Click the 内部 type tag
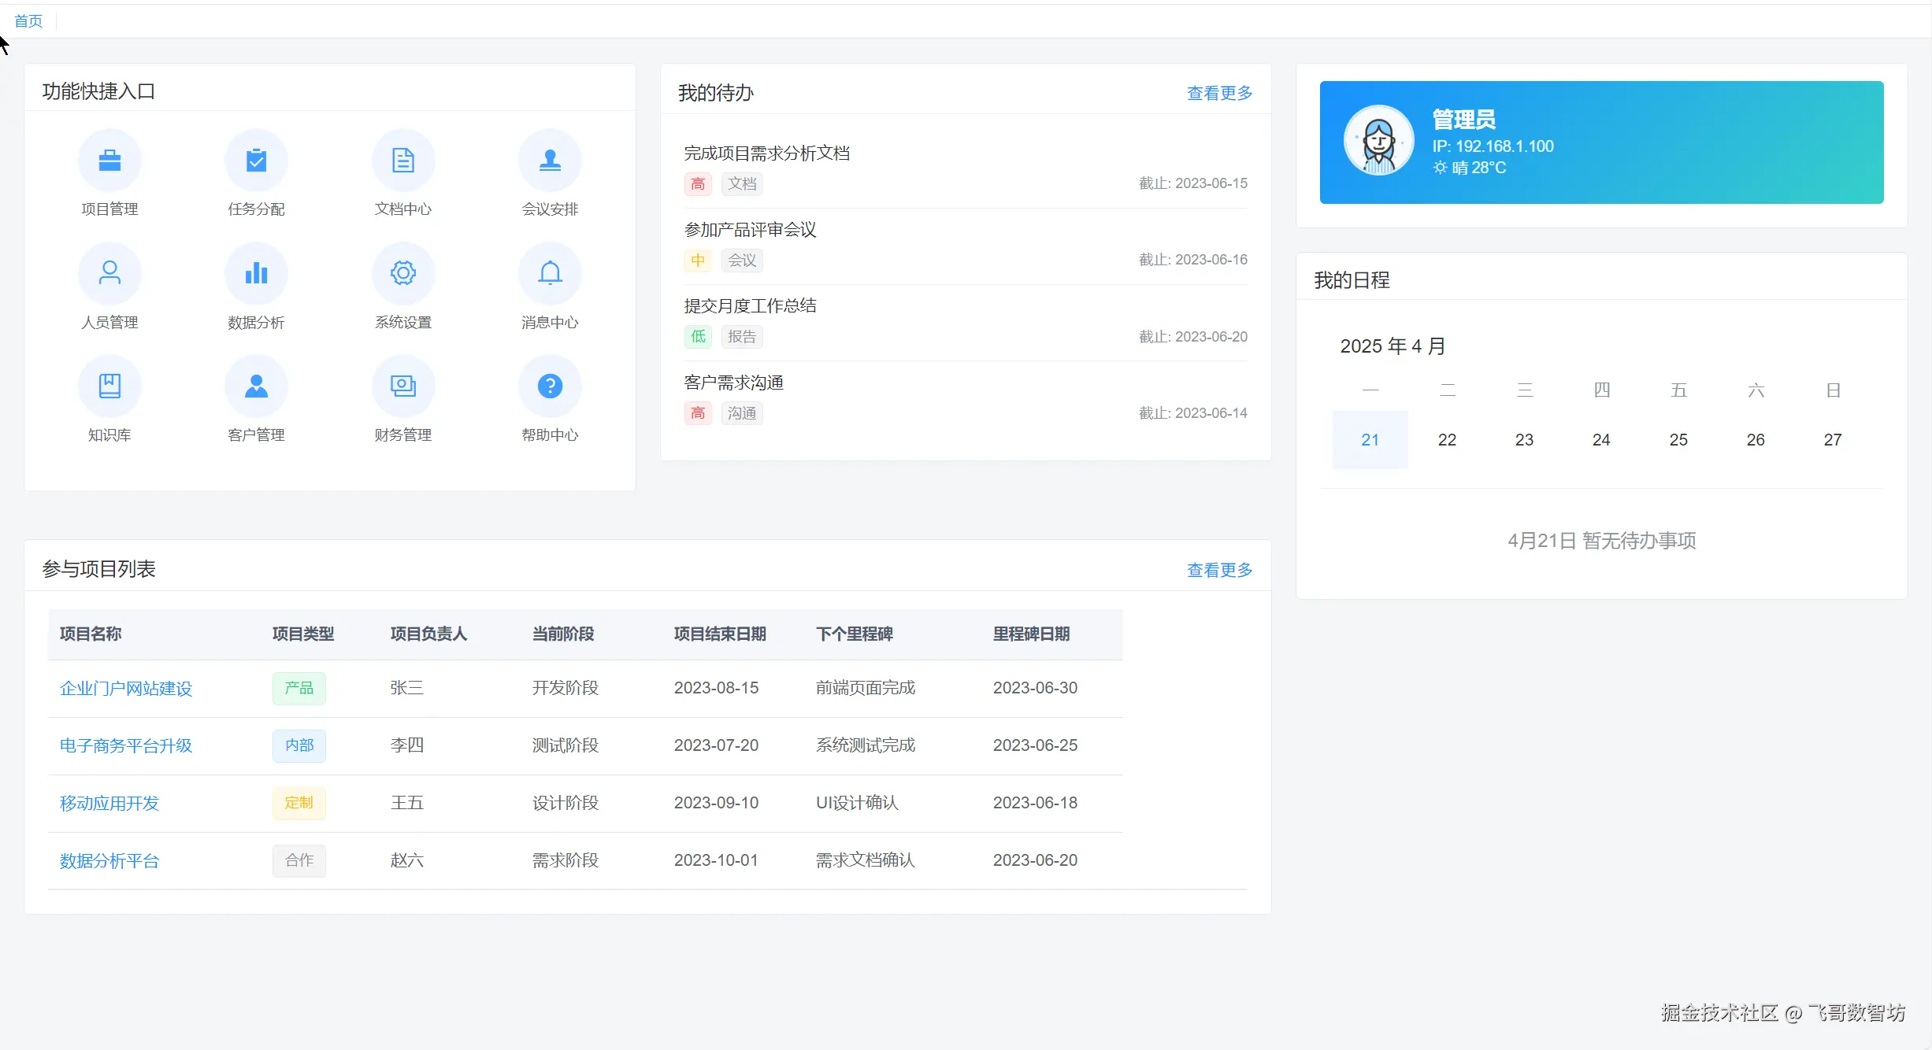 [299, 746]
